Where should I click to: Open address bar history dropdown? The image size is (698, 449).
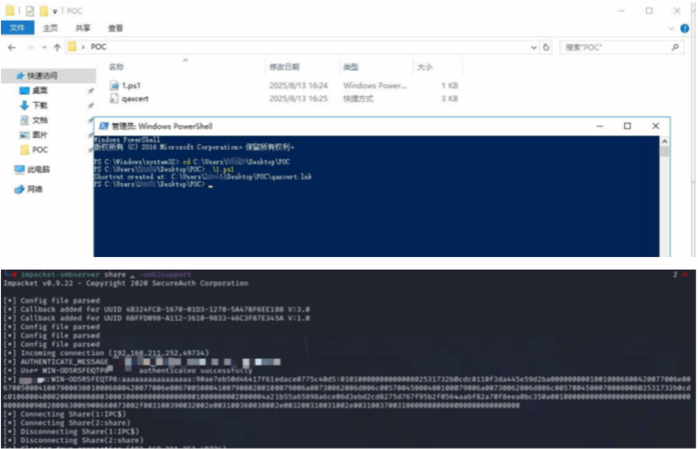[533, 47]
